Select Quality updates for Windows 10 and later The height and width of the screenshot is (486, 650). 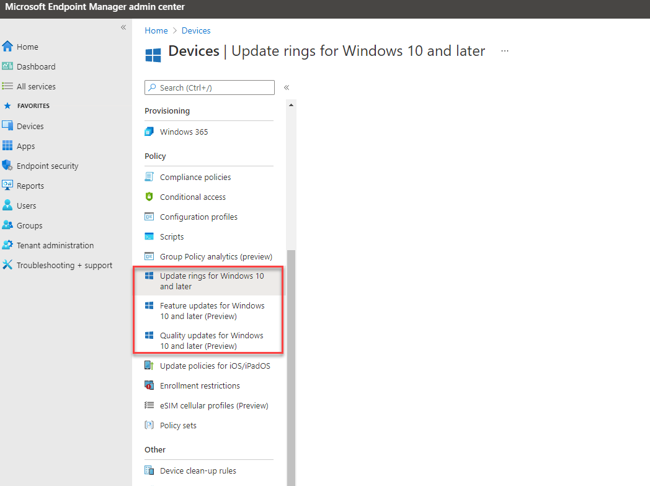pos(211,341)
